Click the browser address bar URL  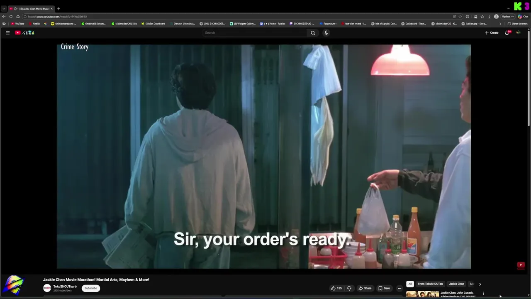(x=57, y=17)
